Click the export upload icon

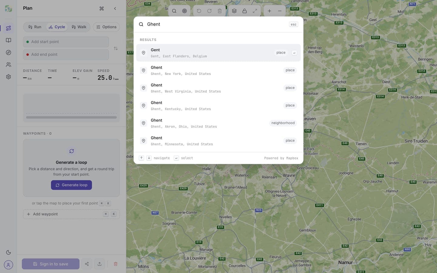coord(100,264)
